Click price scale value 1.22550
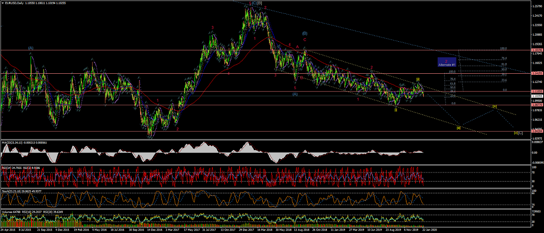 (x=537, y=25)
